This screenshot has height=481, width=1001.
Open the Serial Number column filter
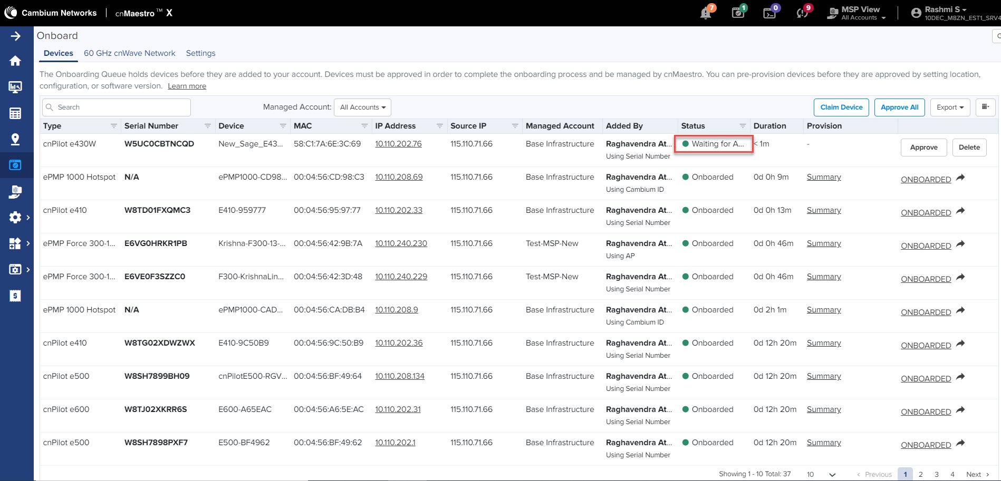point(208,126)
